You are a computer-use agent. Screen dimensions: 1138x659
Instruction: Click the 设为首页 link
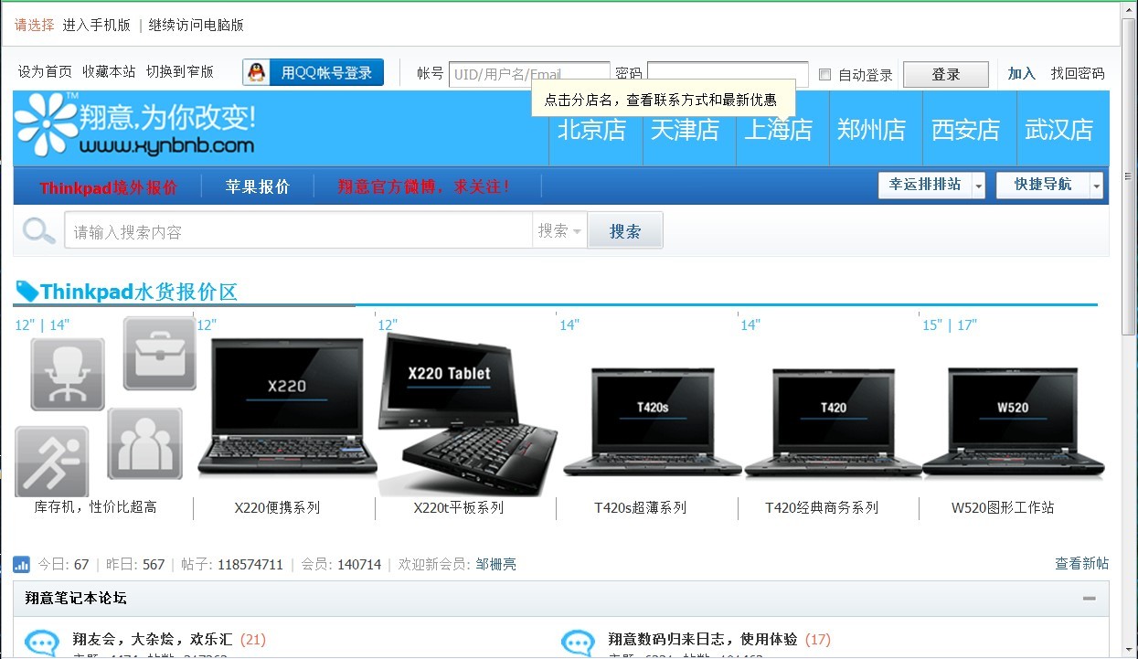[x=45, y=71]
